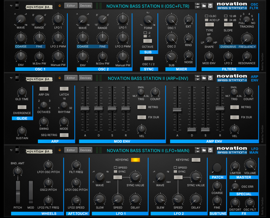Click arpeggiator MODE knob
Screen dimensions: 270x218
[64, 122]
